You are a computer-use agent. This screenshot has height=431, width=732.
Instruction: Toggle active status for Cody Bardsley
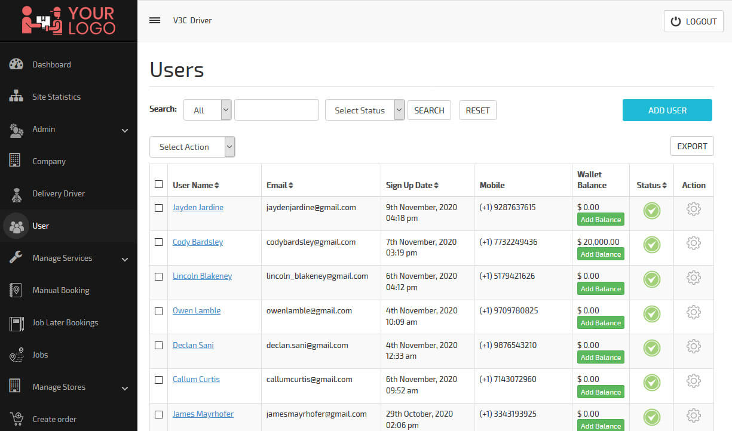point(651,245)
